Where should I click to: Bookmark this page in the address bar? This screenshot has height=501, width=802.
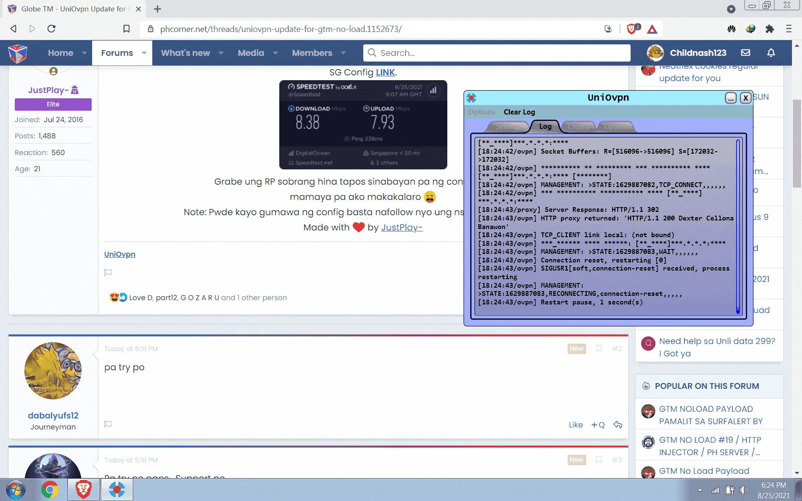coord(127,29)
